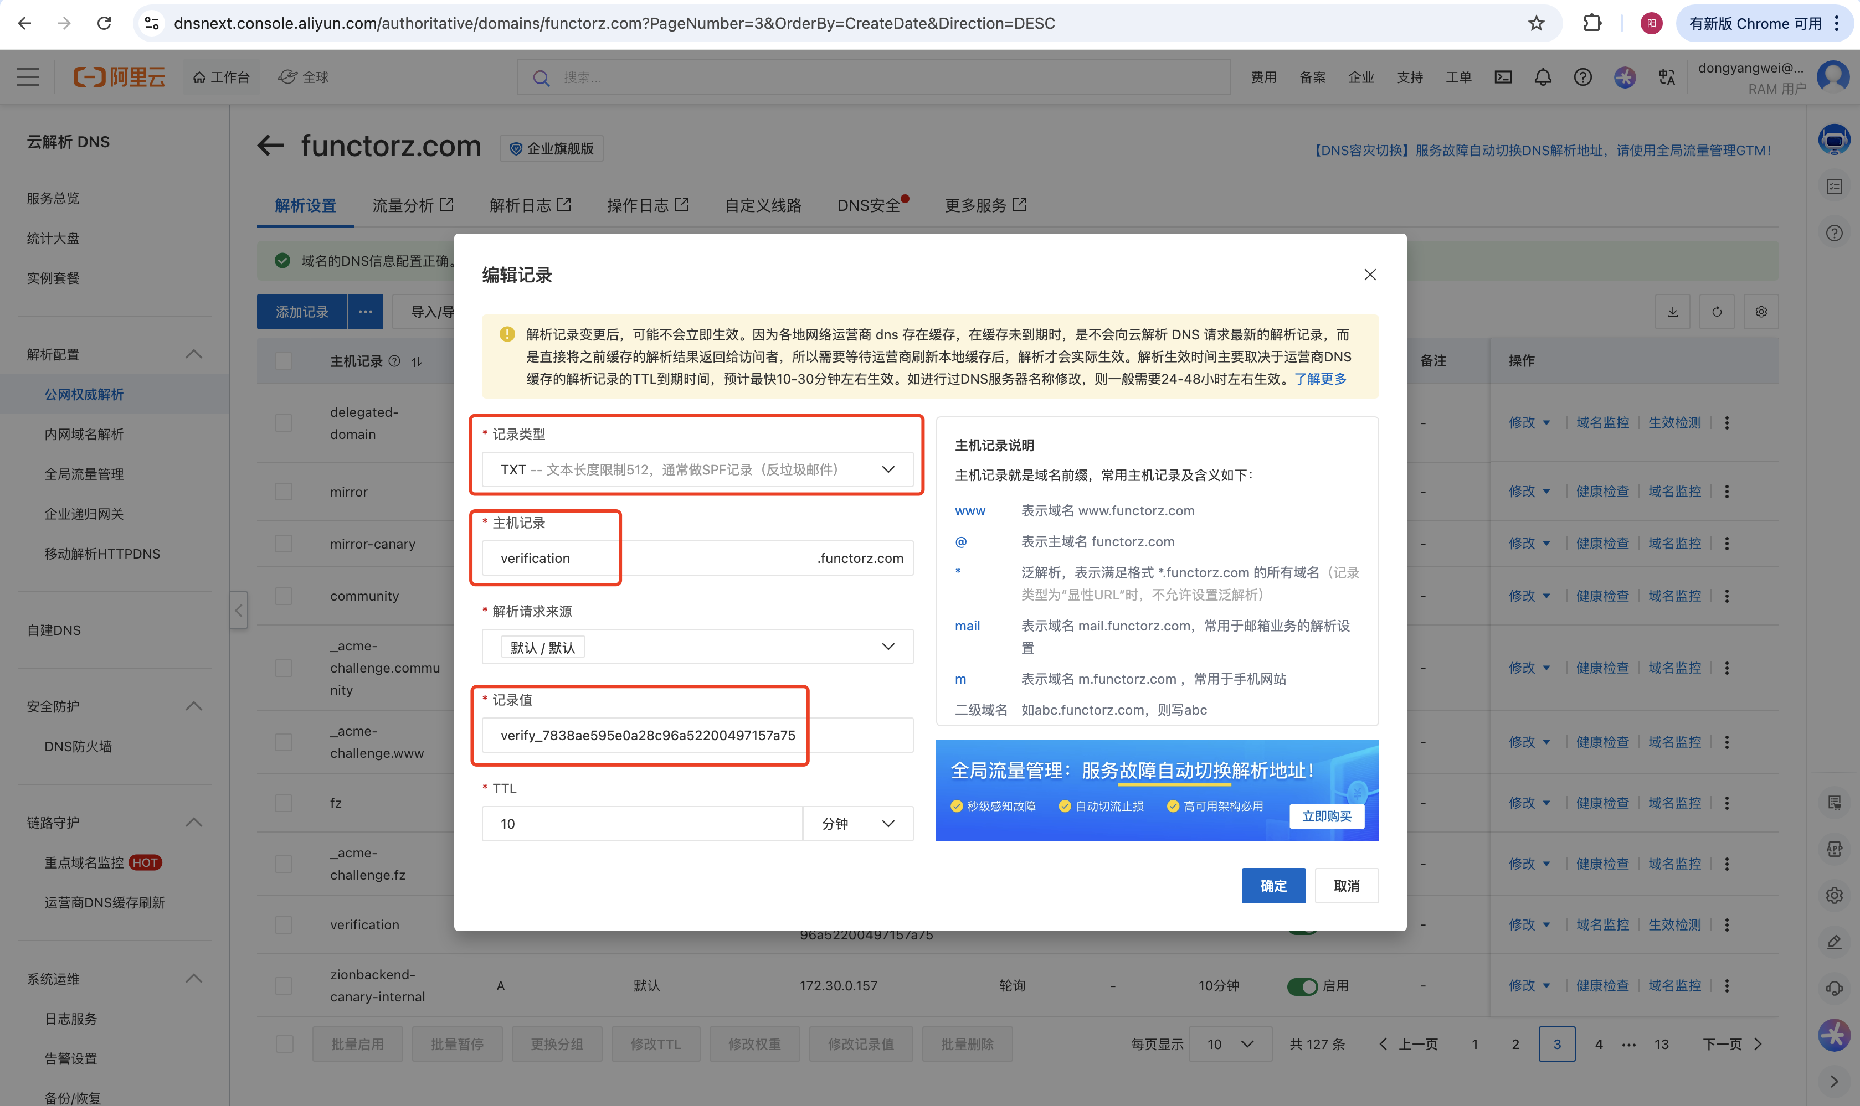Screen dimensions: 1860x1106
Task: Open the record type dropdown
Action: coord(697,469)
